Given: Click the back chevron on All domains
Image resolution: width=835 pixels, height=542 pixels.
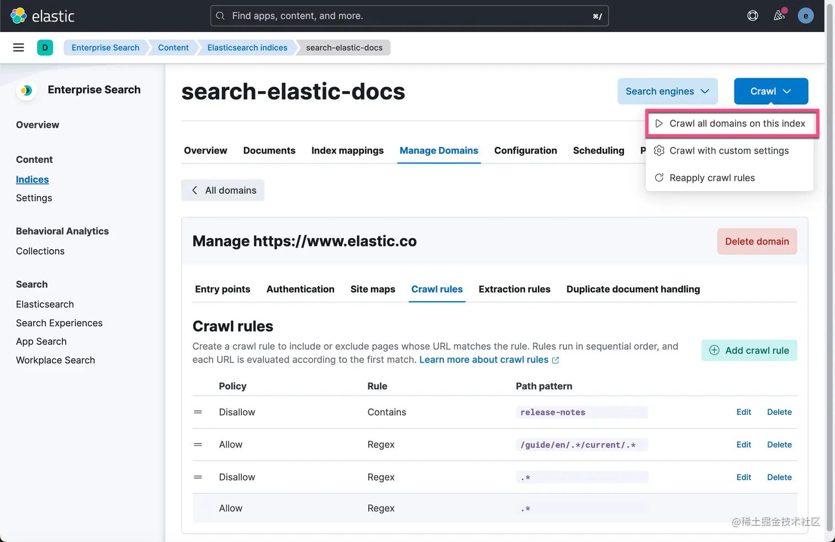Looking at the screenshot, I should click(194, 191).
